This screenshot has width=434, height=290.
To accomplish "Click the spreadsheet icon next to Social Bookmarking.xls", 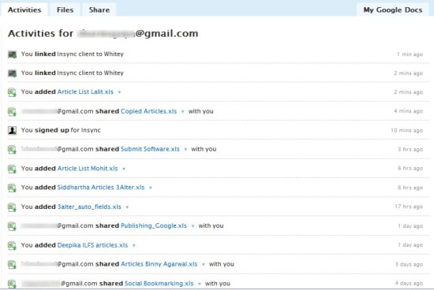I will click(x=12, y=284).
